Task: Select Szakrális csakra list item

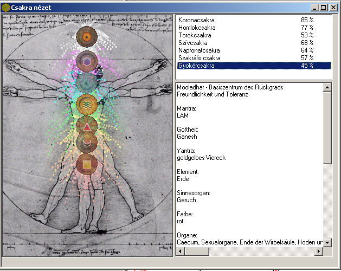Action: 199,58
